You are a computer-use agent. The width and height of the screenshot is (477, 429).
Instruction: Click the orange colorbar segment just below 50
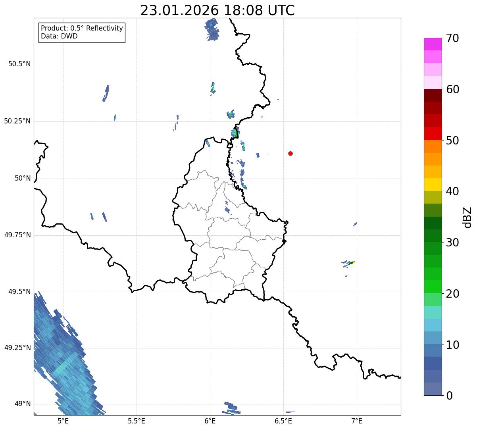[x=433, y=146]
